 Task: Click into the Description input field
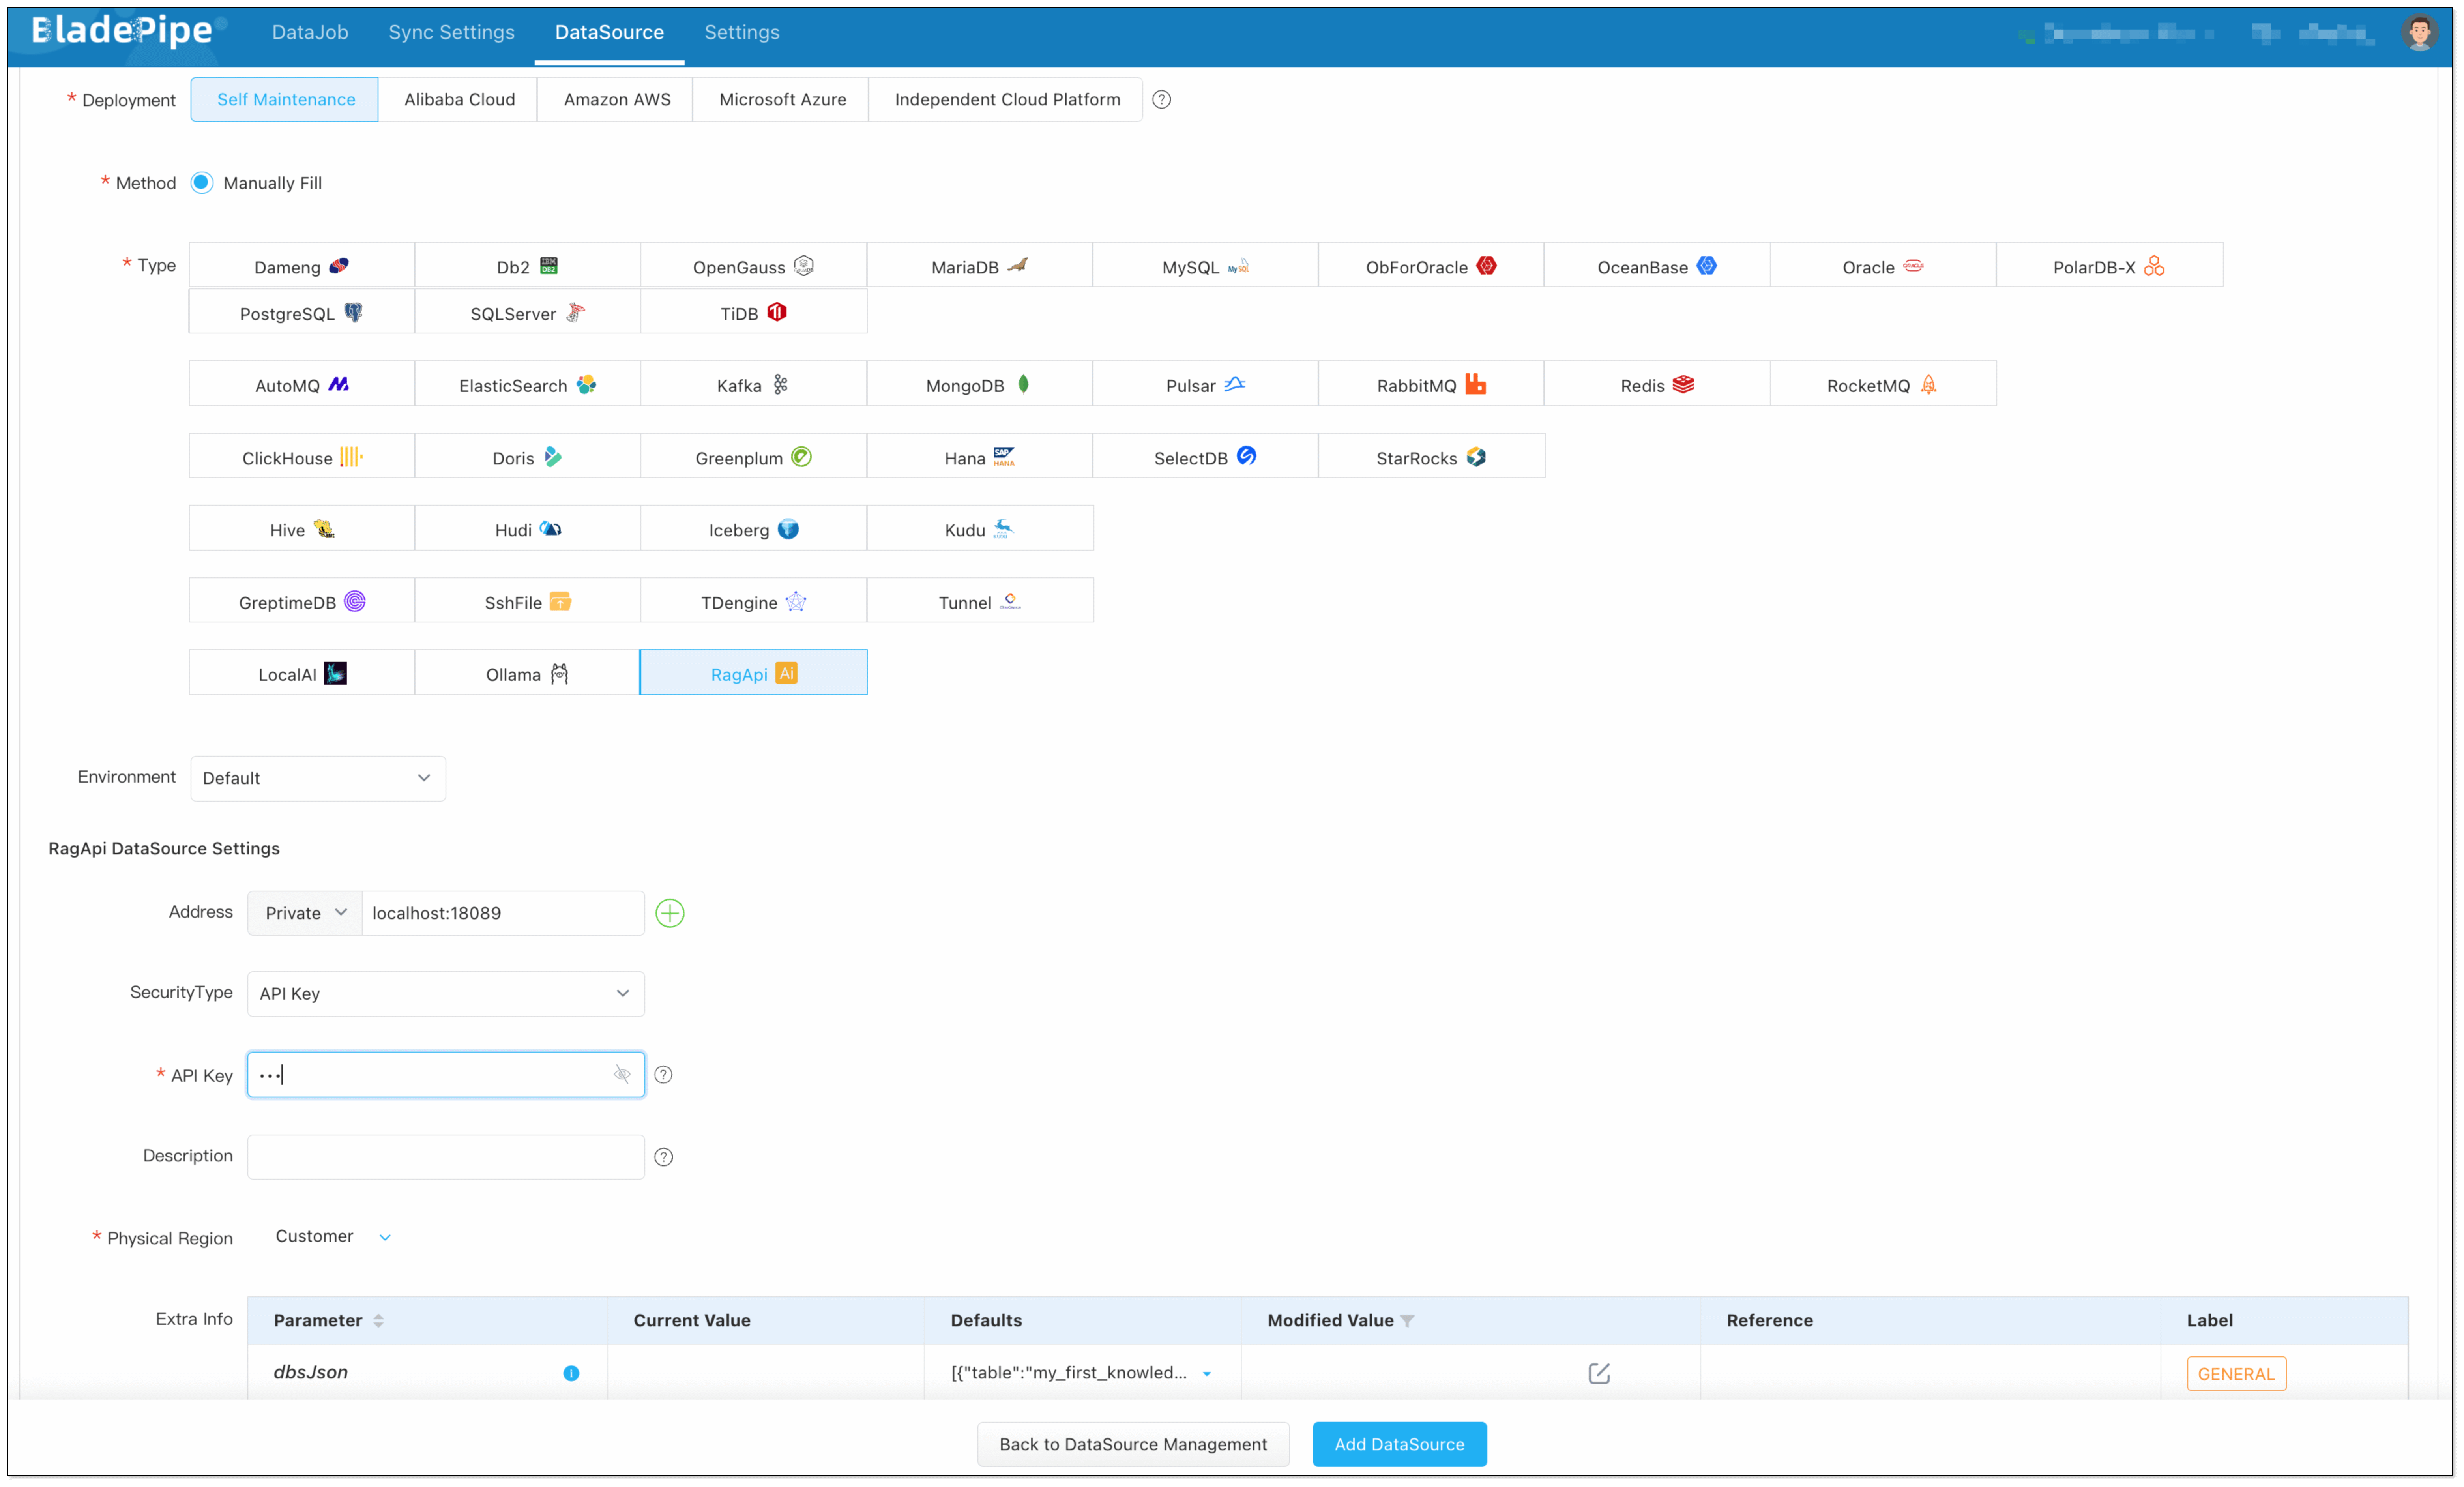click(x=445, y=1157)
